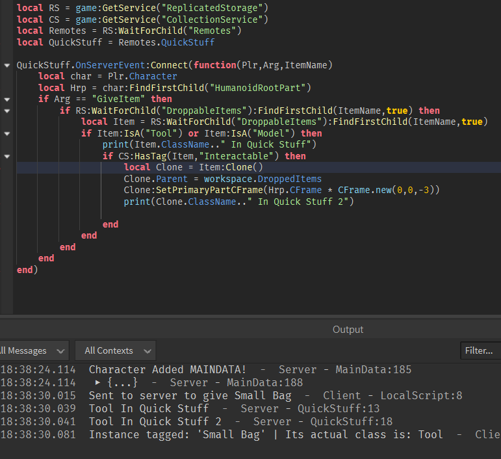Collapse the QuickStuff.OnServerEvent function fold arrow

click(x=6, y=65)
